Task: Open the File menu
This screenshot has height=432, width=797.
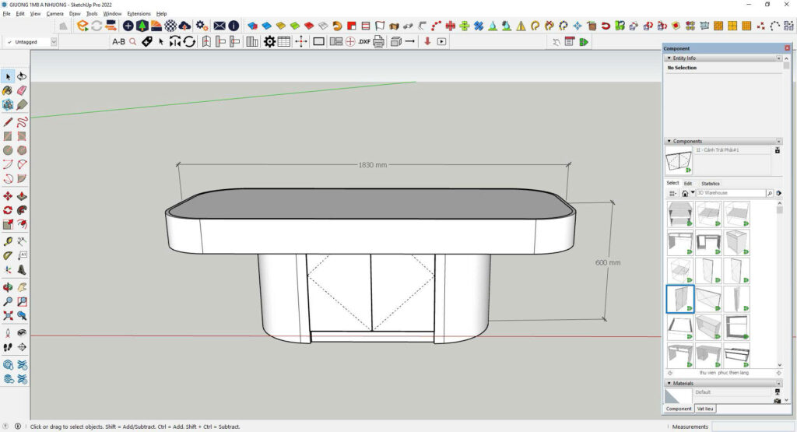Action: [6, 14]
